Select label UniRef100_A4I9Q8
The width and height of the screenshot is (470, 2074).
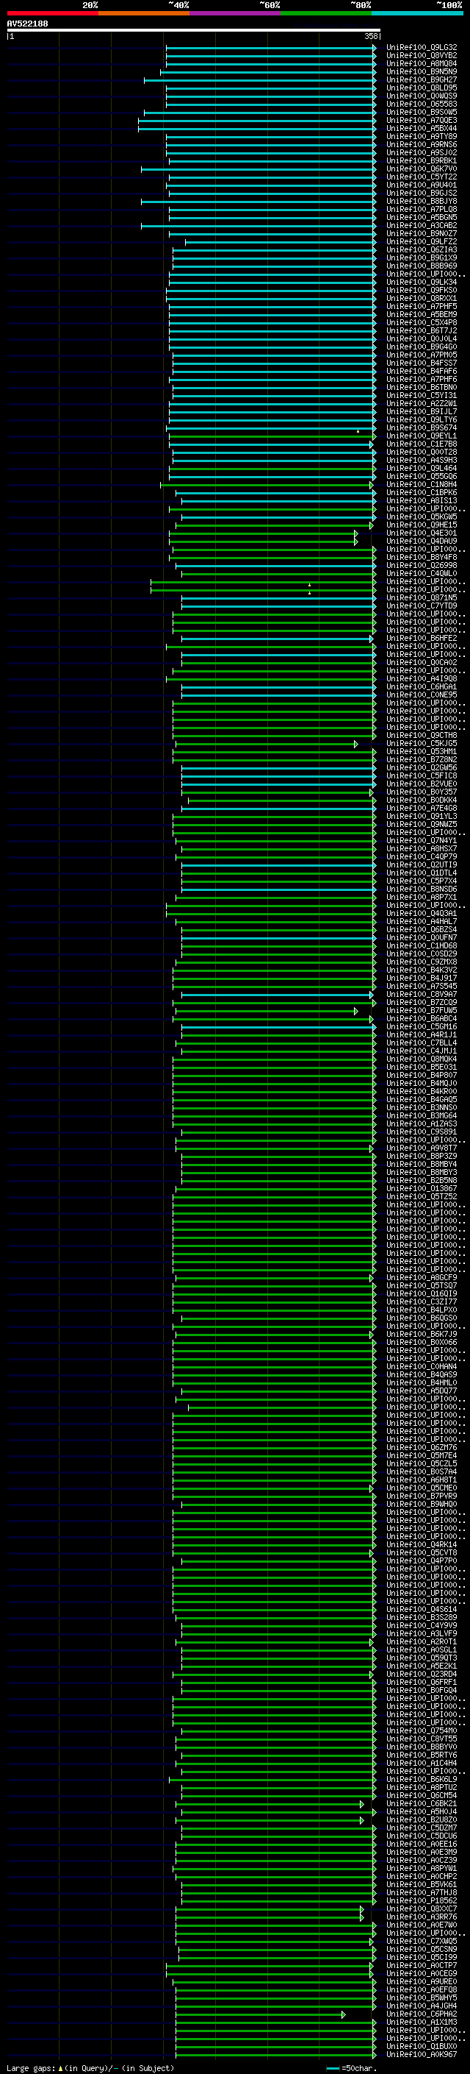[x=422, y=679]
